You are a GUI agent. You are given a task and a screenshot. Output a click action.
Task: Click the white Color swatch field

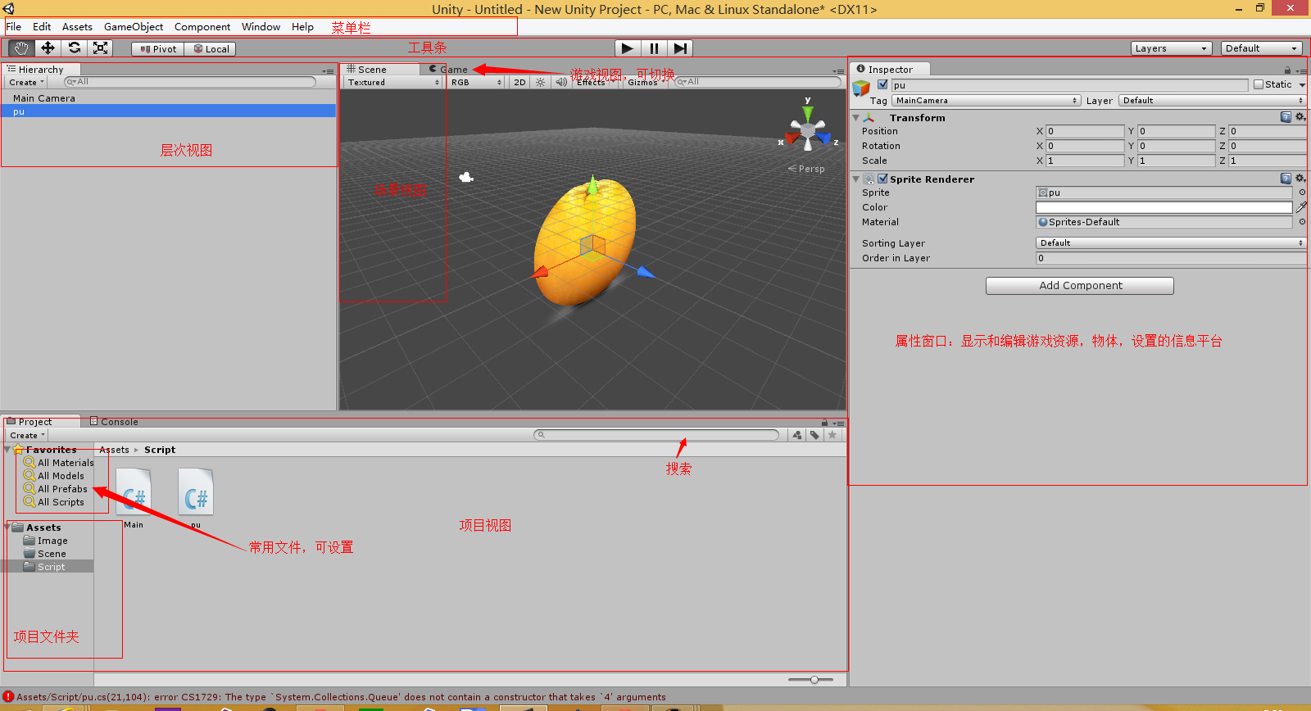1164,207
